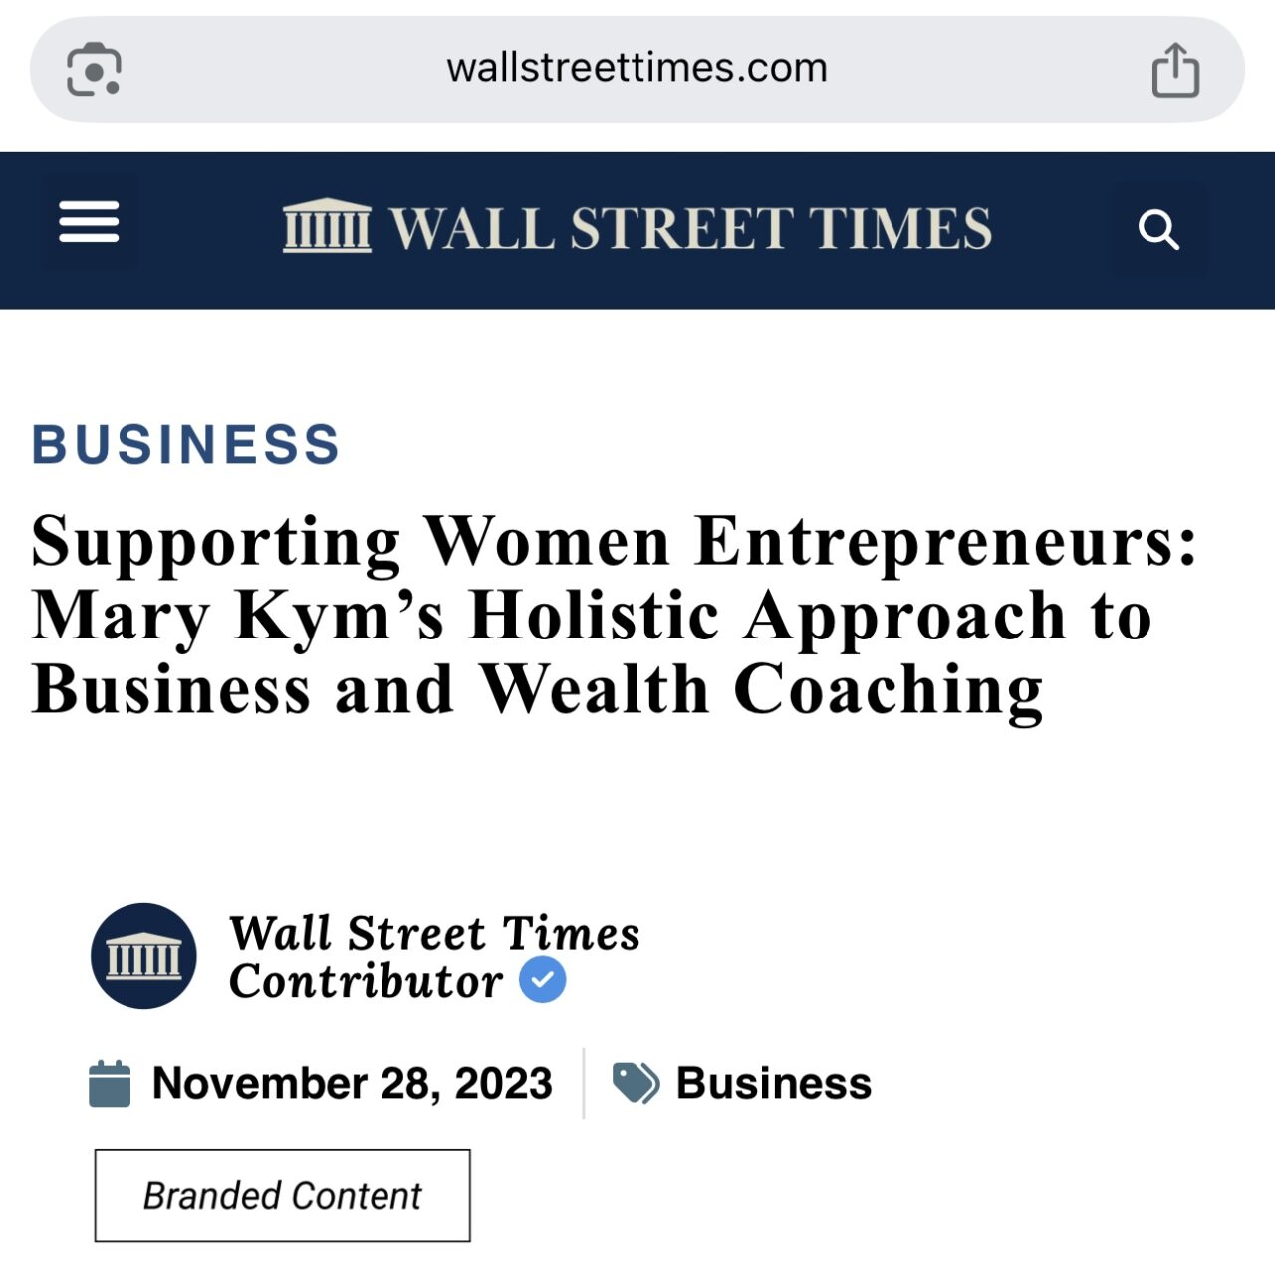Tap the browser share icon
Screen dimensions: 1275x1275
pyautogui.click(x=1175, y=70)
